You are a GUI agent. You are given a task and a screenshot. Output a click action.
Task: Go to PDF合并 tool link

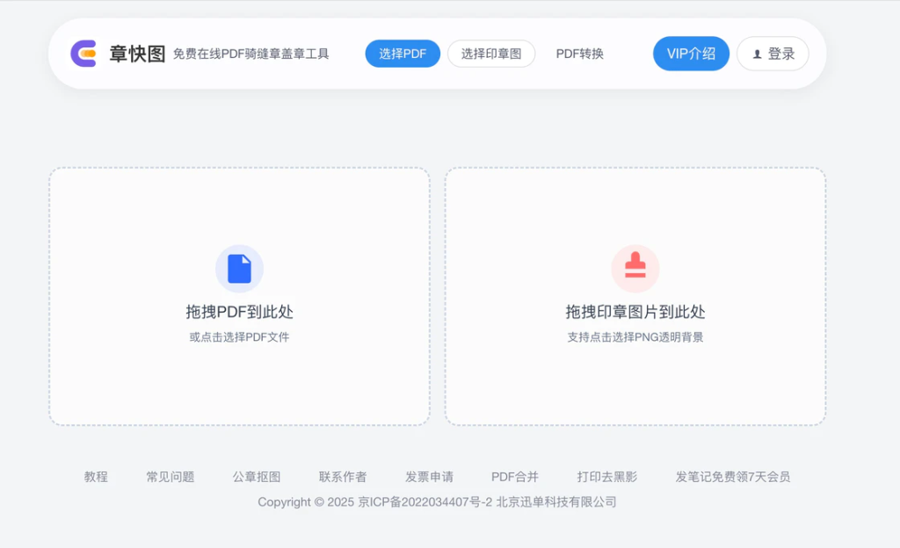pyautogui.click(x=515, y=477)
